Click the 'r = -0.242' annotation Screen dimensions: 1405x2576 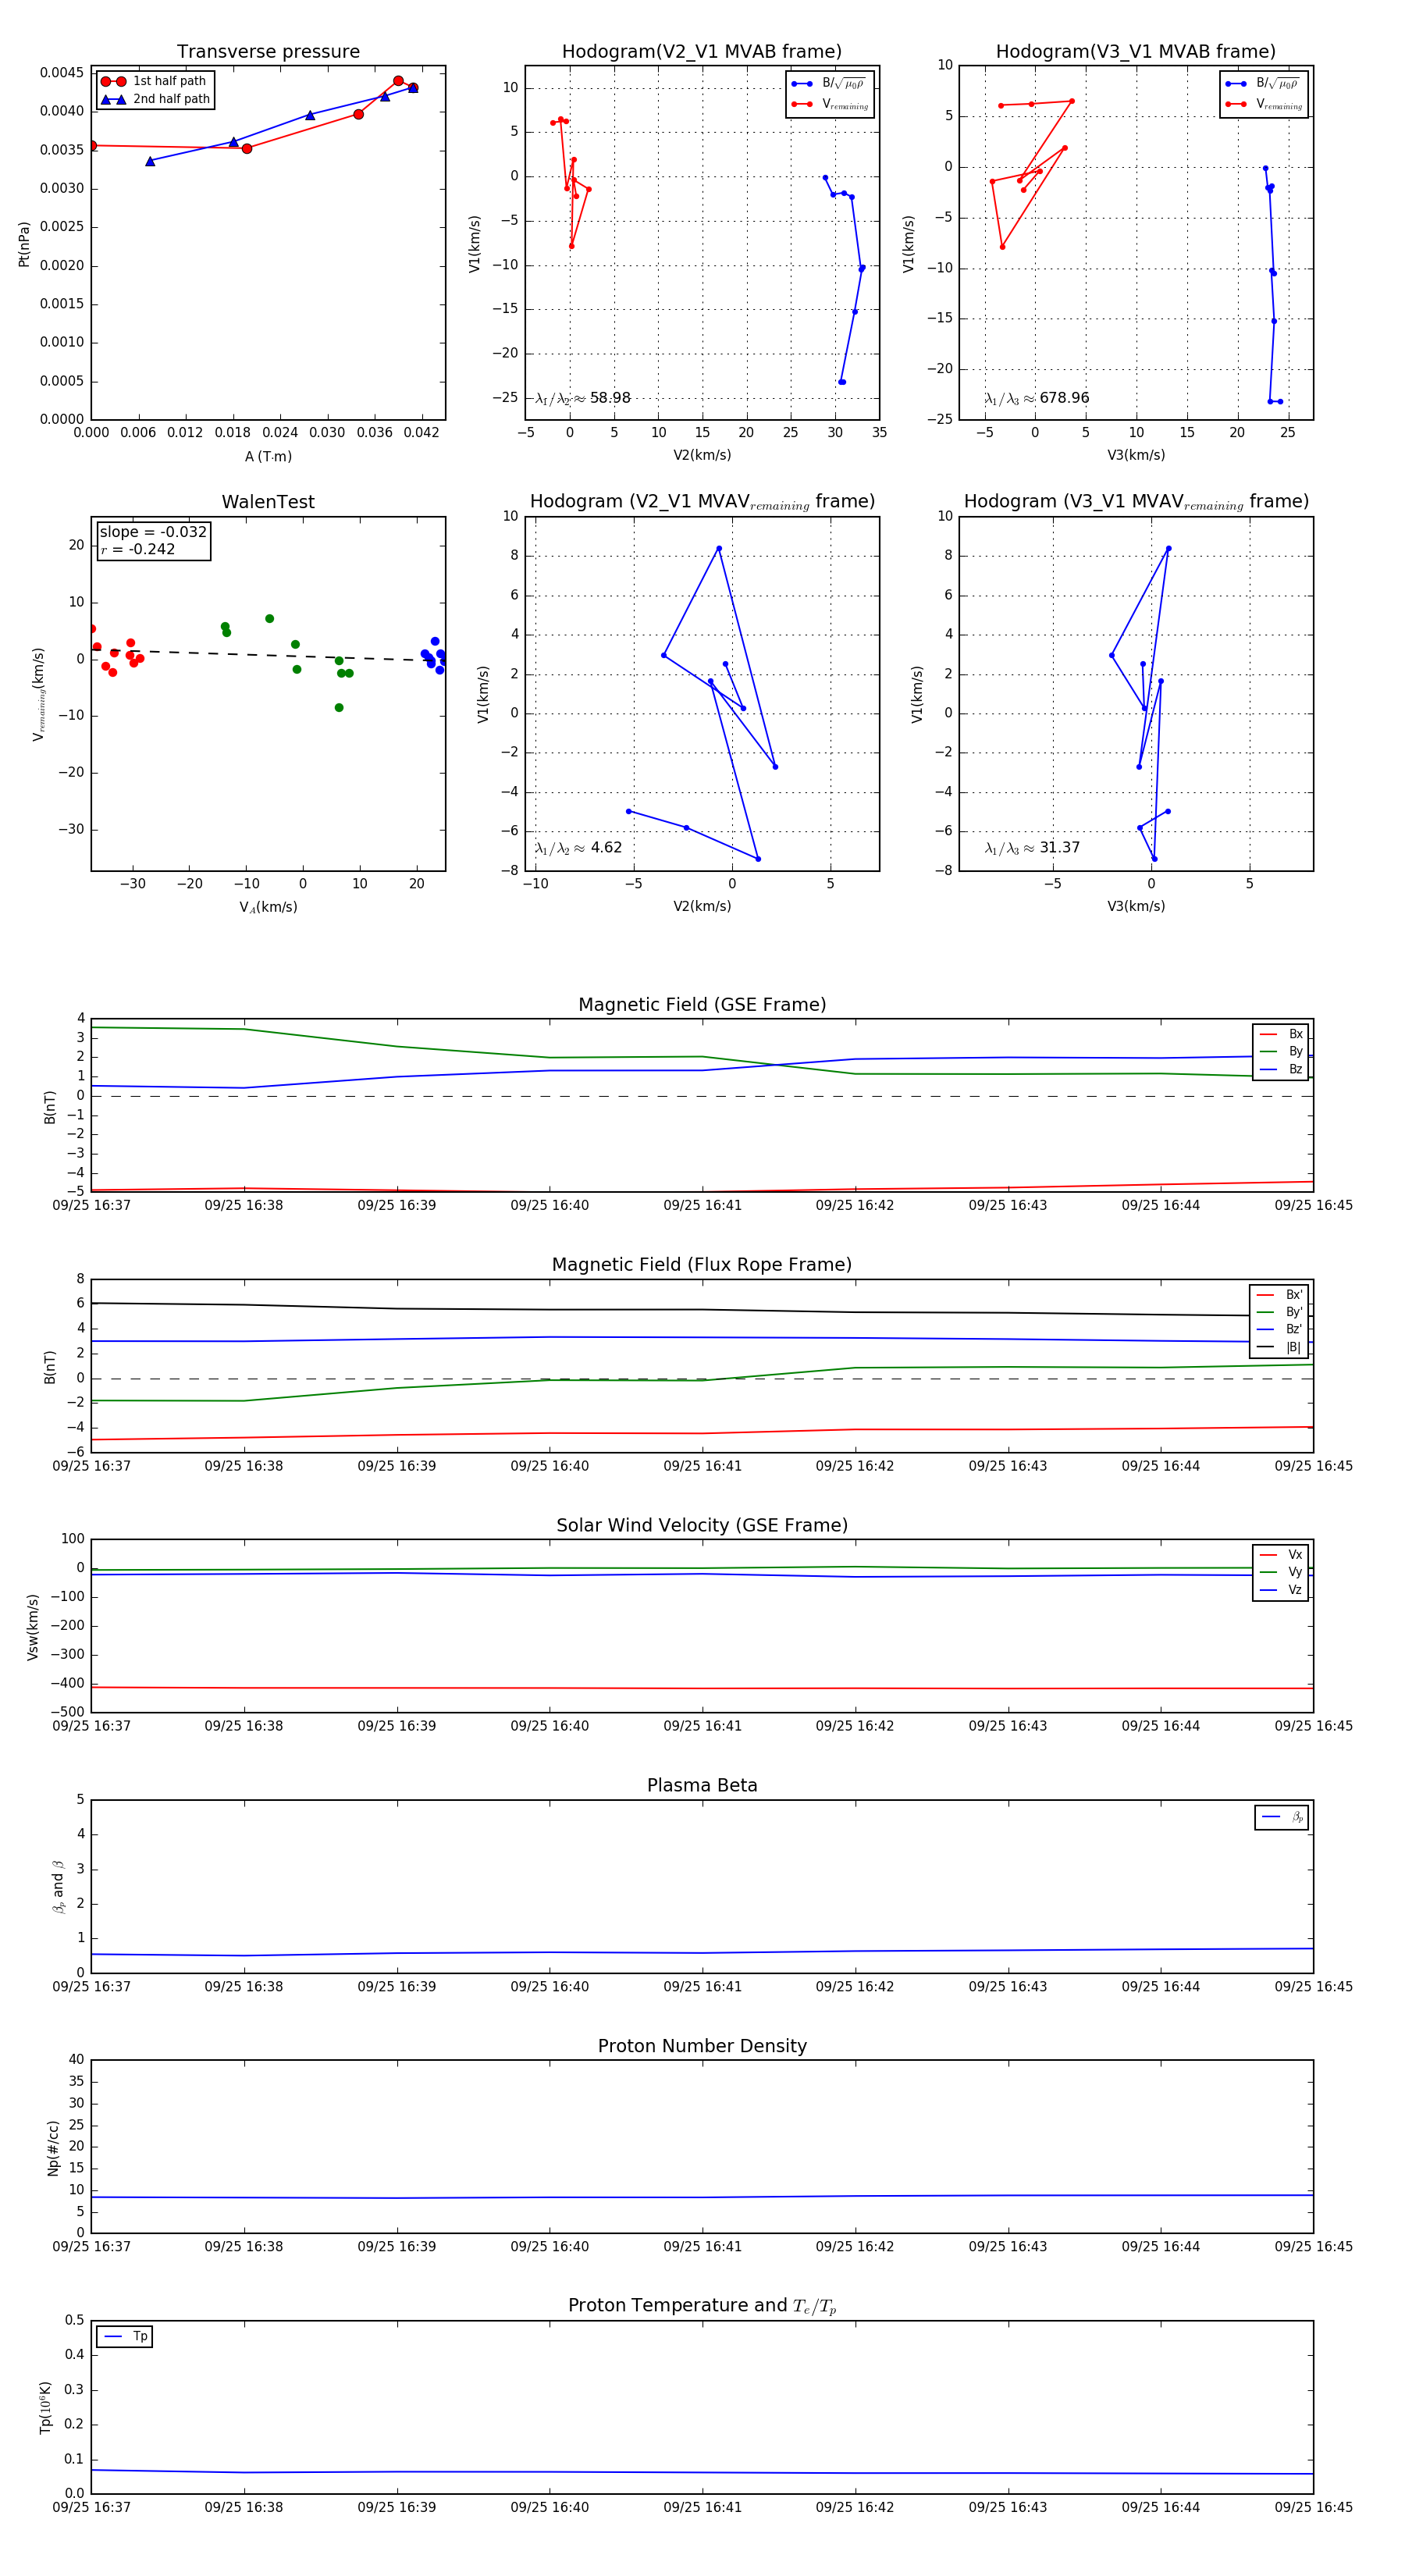pyautogui.click(x=138, y=549)
